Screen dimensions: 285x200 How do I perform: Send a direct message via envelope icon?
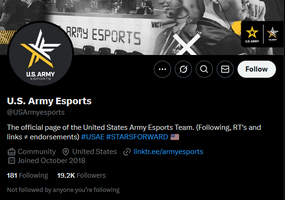(x=225, y=69)
